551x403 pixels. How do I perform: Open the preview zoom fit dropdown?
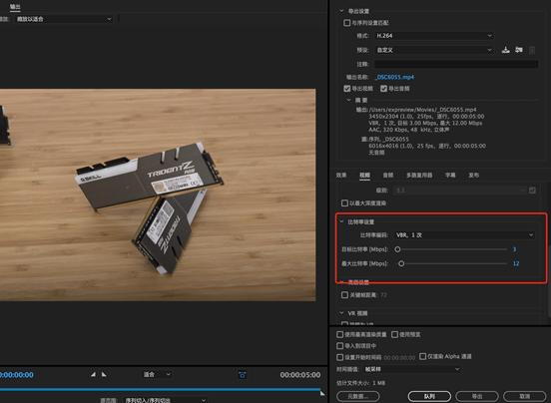point(157,374)
